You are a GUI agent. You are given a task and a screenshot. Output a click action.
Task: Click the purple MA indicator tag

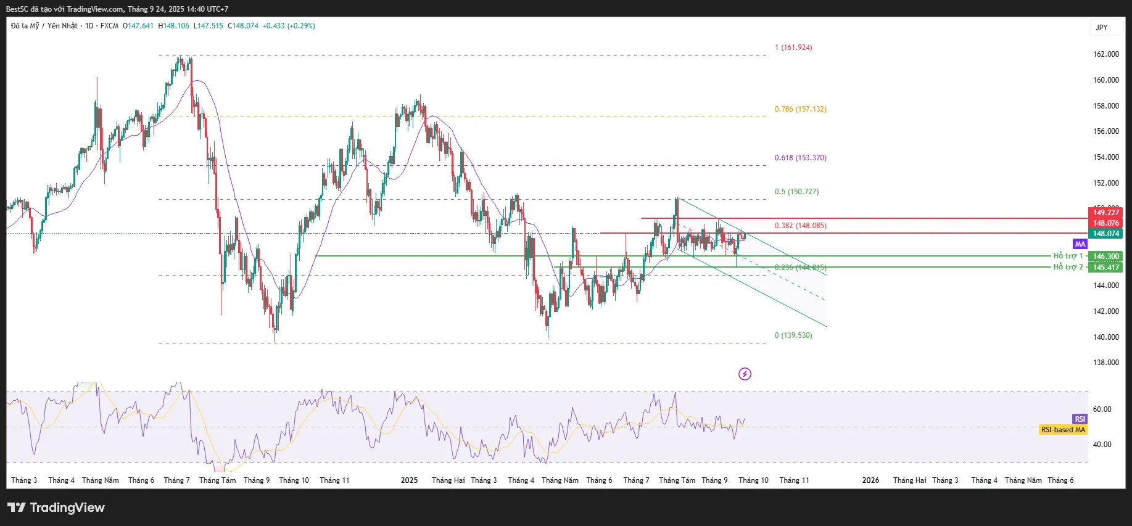tap(1080, 244)
